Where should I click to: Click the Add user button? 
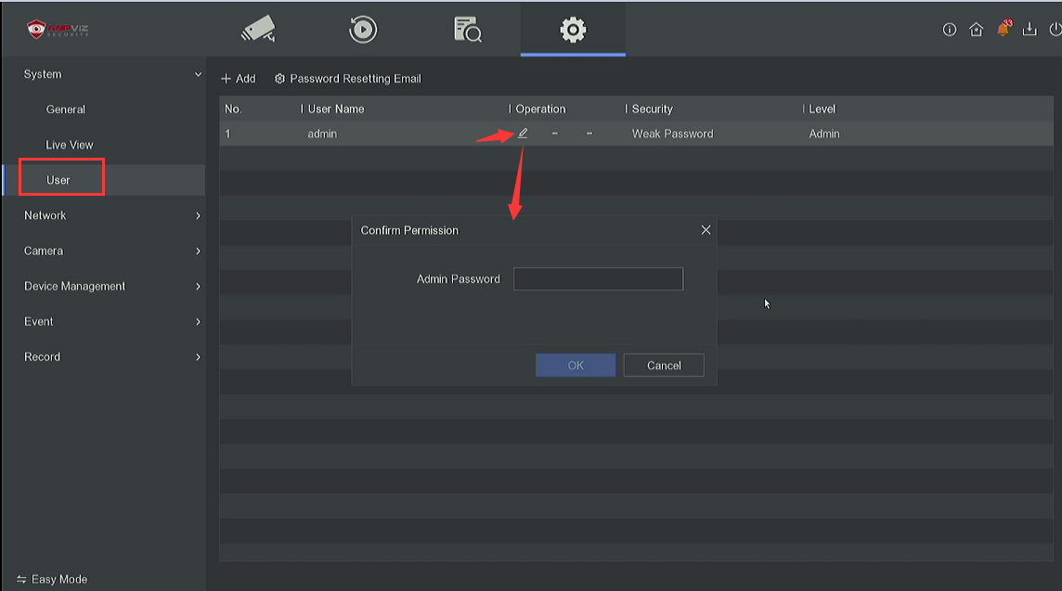pos(239,79)
